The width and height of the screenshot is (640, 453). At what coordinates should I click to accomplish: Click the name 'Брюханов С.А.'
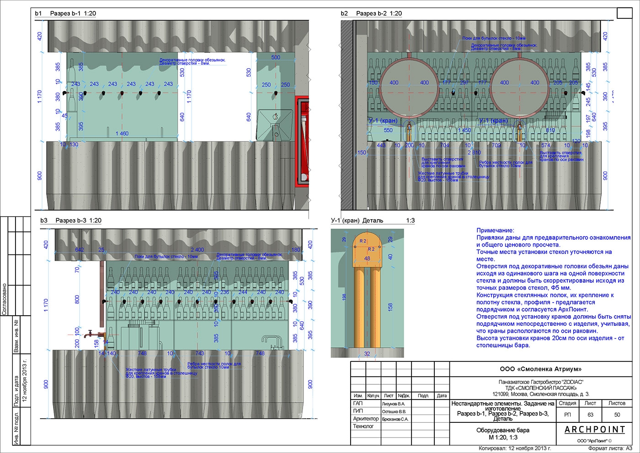pyautogui.click(x=395, y=419)
